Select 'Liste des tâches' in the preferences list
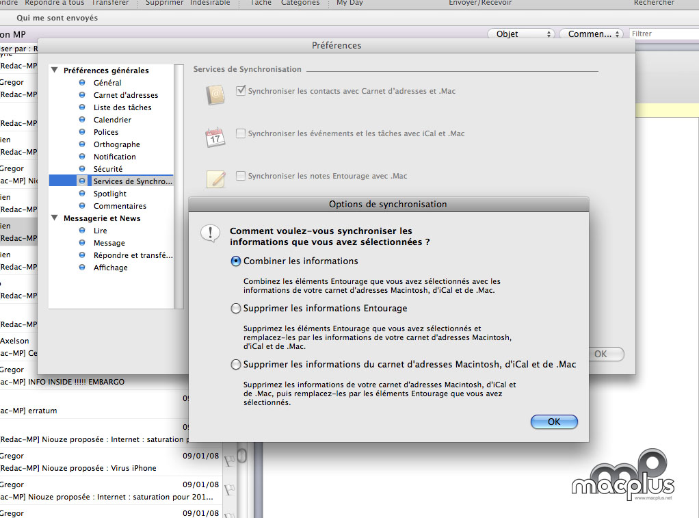 coord(122,107)
